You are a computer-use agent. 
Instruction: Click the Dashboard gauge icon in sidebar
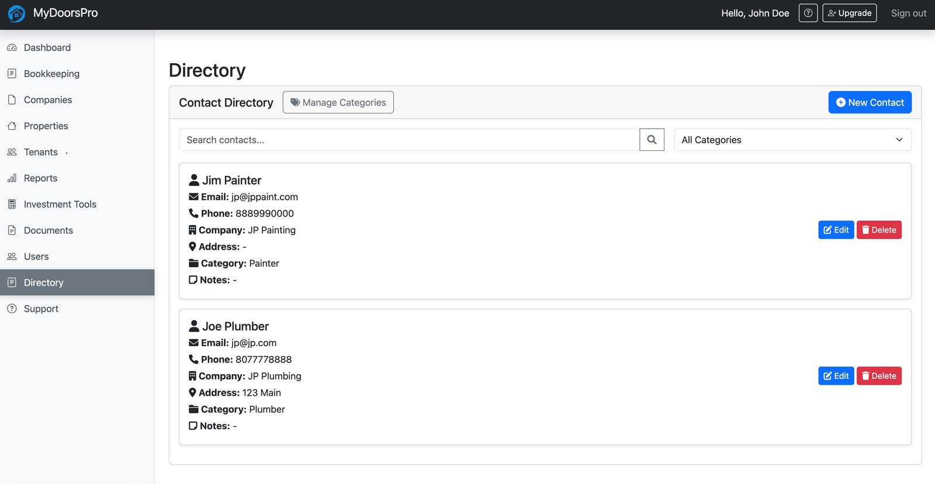coord(12,48)
